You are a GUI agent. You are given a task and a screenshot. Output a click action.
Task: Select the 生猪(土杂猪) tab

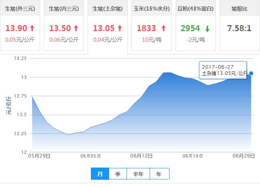(x=107, y=8)
